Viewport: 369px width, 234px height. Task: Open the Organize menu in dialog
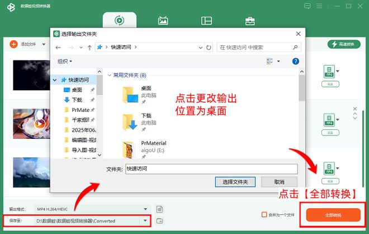64,62
